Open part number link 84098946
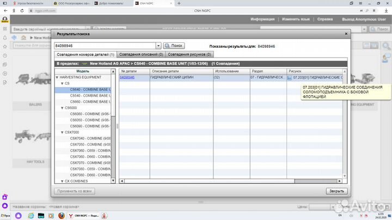392x220 pixels. pos(127,78)
